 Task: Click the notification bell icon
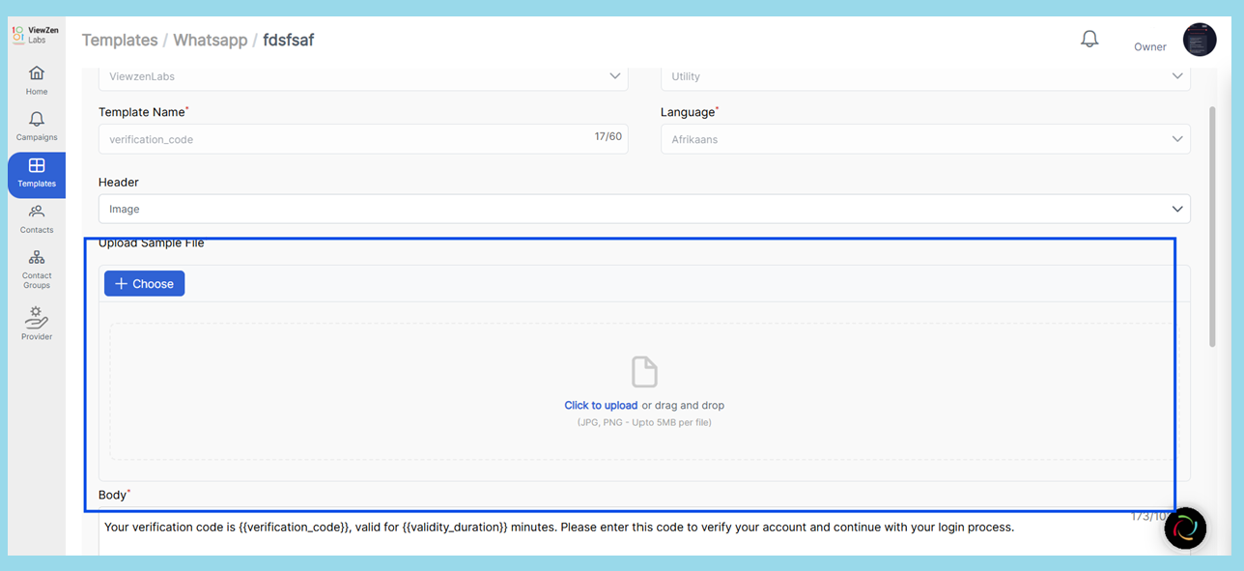pos(1089,40)
